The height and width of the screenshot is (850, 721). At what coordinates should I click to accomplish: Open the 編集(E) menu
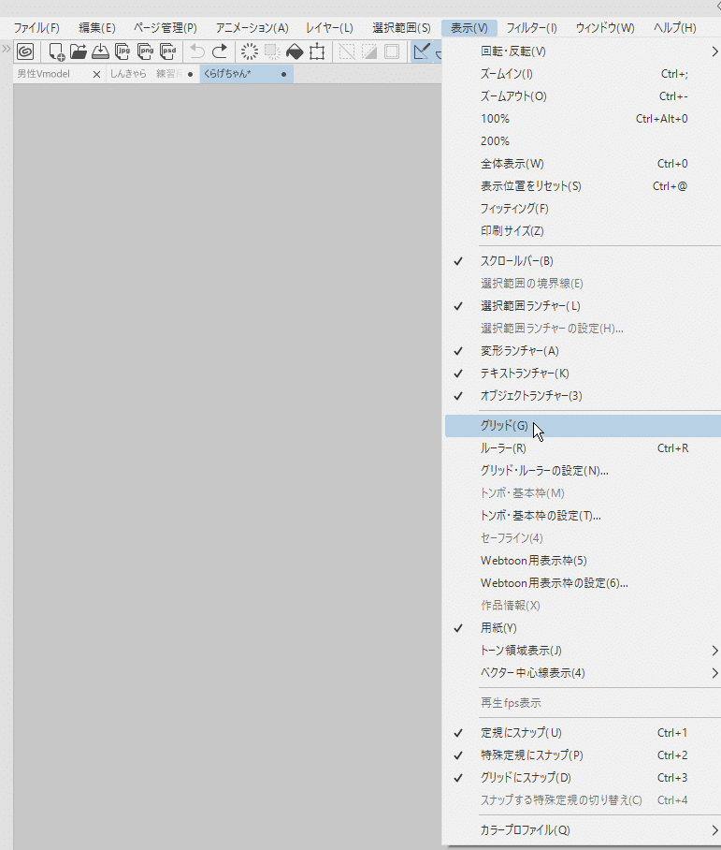click(x=97, y=28)
